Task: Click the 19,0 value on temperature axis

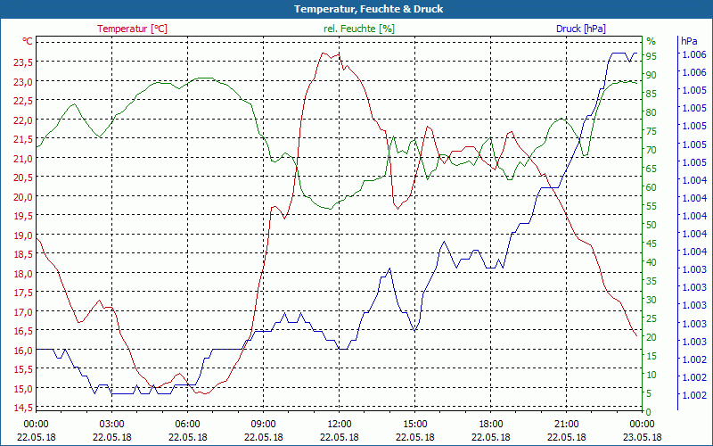Action: pyautogui.click(x=24, y=235)
